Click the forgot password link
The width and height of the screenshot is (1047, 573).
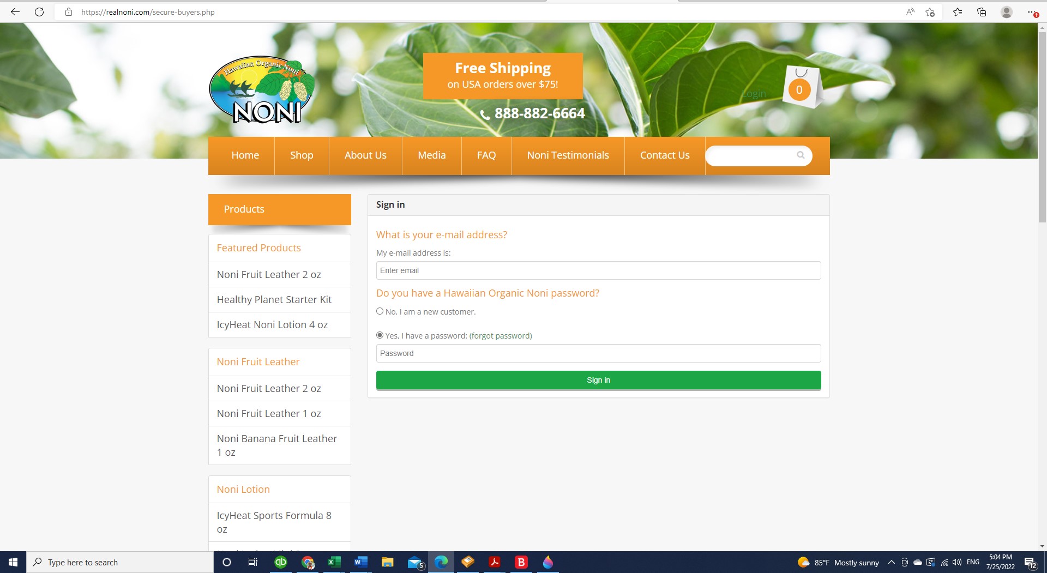[x=501, y=336]
